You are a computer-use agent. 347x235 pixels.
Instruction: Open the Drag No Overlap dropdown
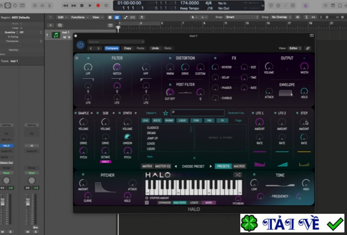pyautogui.click(x=285, y=17)
